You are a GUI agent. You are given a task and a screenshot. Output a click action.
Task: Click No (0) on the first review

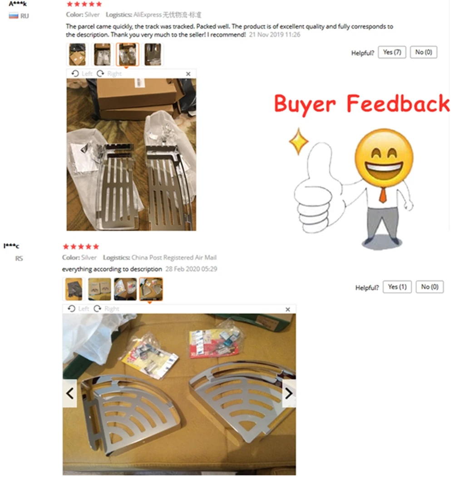coord(424,52)
